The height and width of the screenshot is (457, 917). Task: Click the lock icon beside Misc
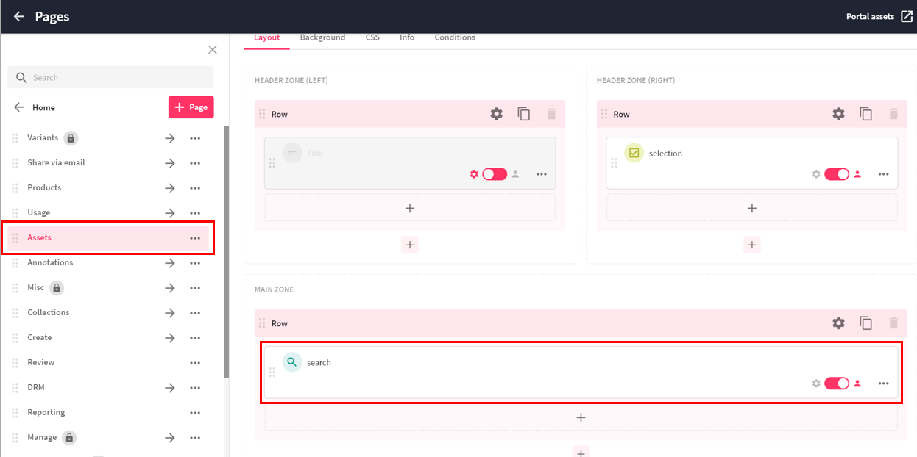tap(57, 288)
